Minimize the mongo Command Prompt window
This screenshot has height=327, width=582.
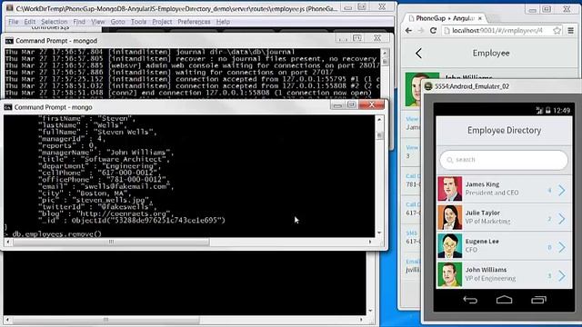pos(337,105)
